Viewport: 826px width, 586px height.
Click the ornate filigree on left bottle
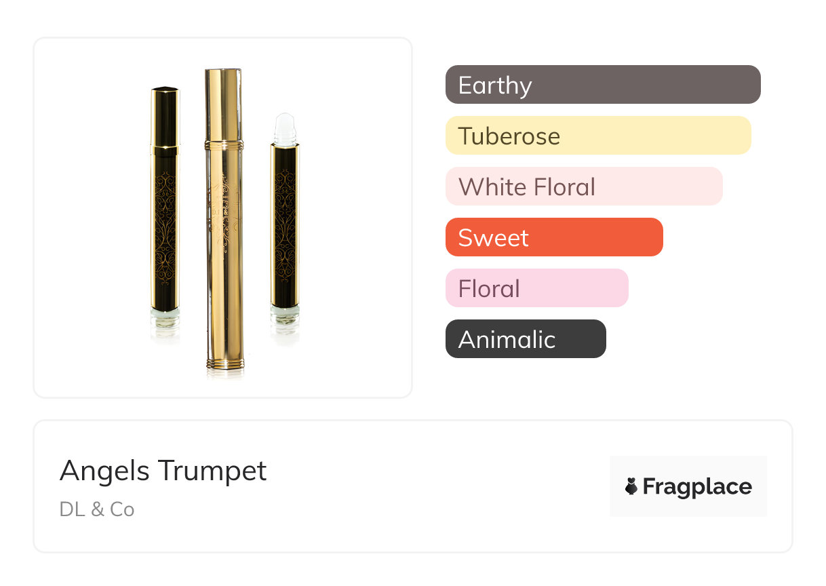click(165, 224)
